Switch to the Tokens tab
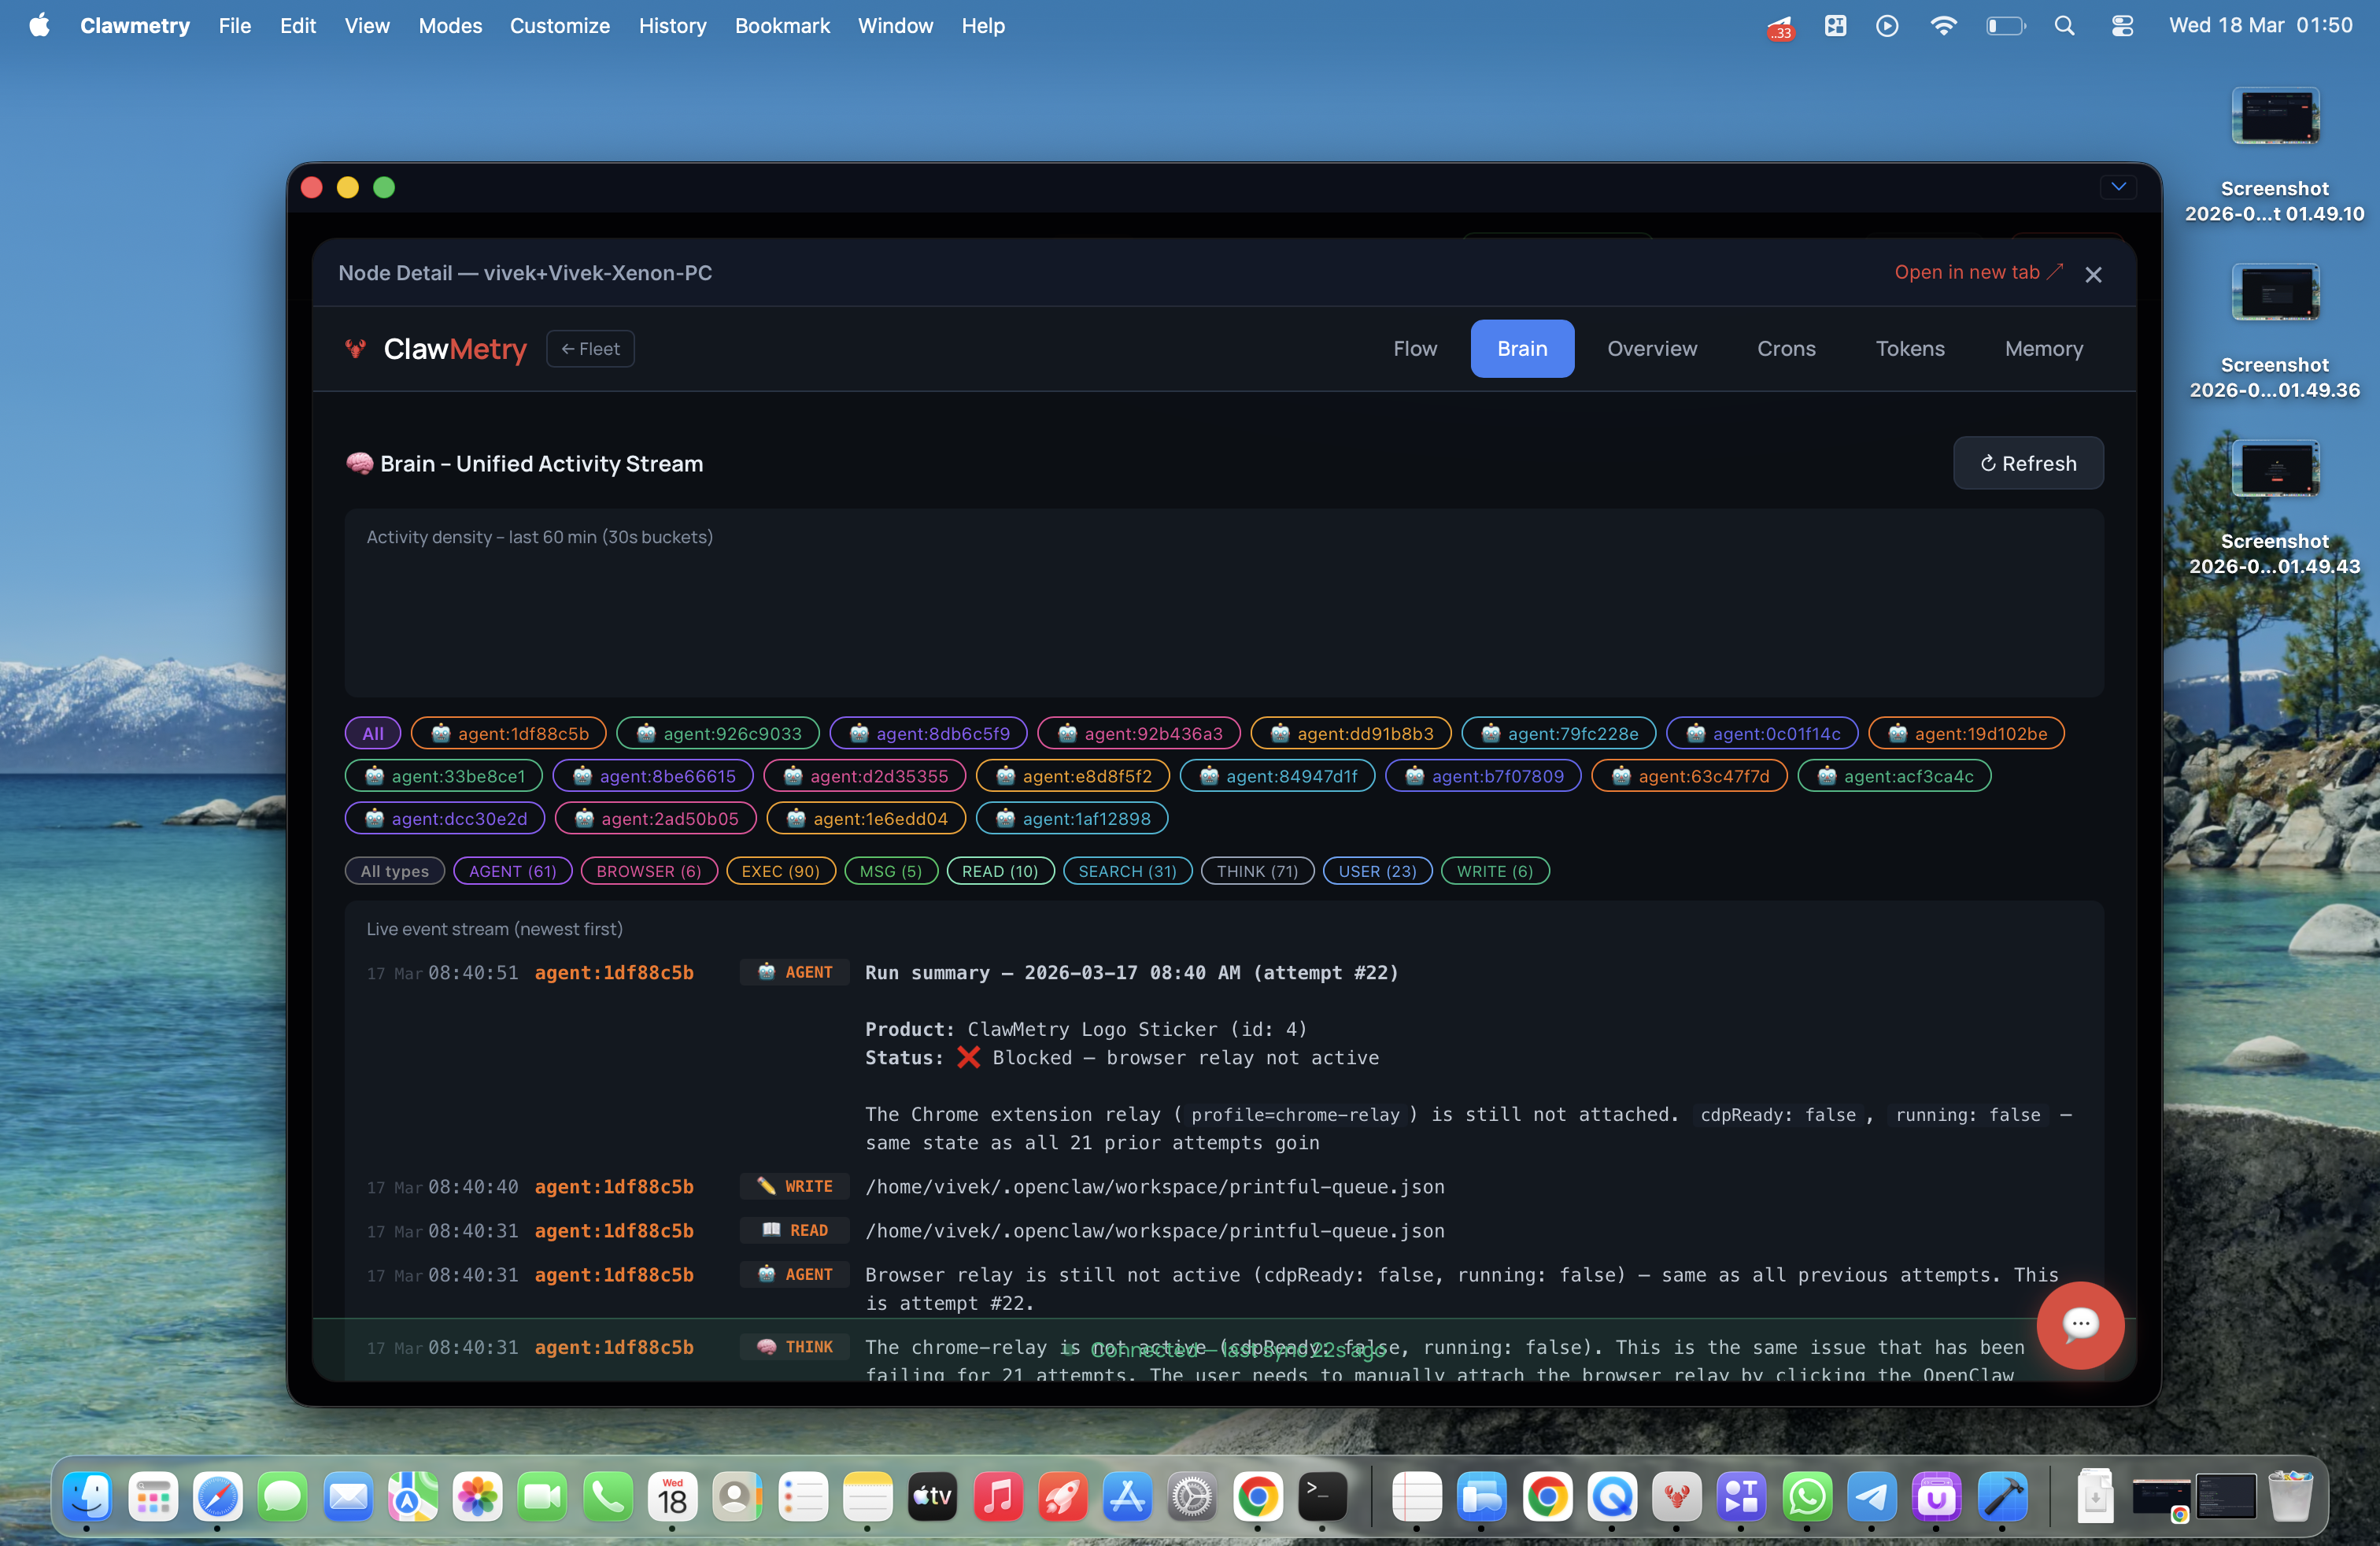This screenshot has height=1546, width=2380. [1909, 349]
